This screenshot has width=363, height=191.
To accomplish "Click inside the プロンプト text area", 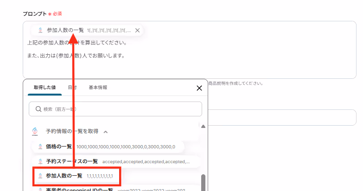I will click(189, 50).
